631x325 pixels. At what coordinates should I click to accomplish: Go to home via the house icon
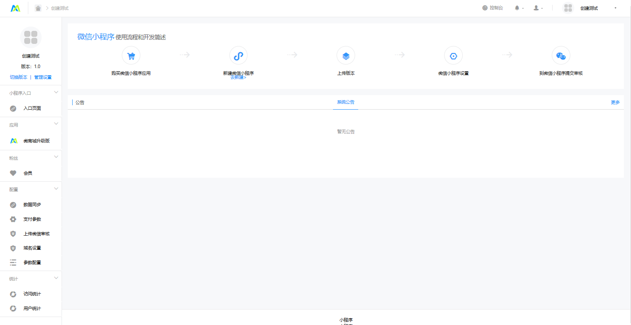38,8
